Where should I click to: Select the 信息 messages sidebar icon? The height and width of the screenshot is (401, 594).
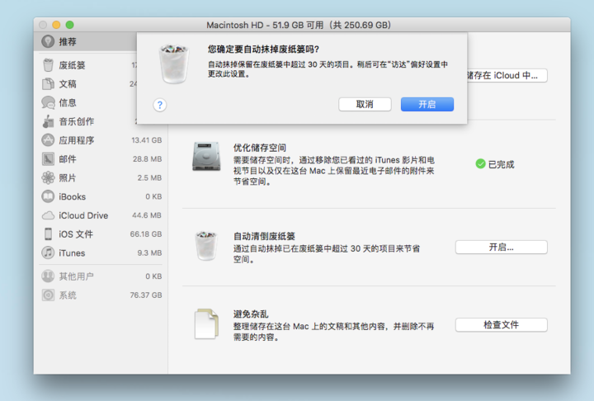click(x=49, y=103)
